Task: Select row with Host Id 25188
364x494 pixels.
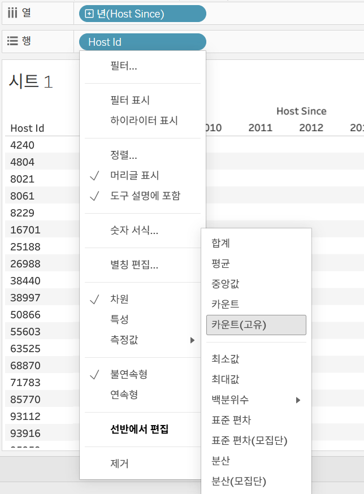Action: click(25, 246)
